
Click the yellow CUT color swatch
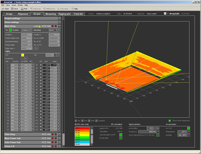click(23, 55)
